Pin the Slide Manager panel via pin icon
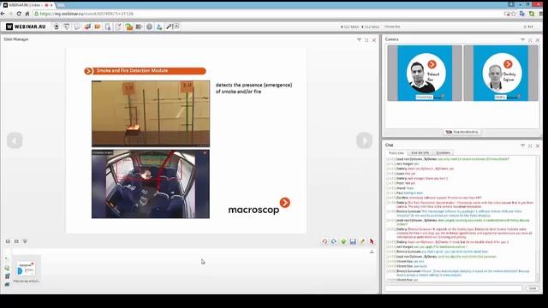The width and height of the screenshot is (548, 308). (x=359, y=40)
